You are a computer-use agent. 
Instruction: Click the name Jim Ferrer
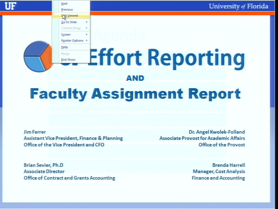(x=35, y=132)
